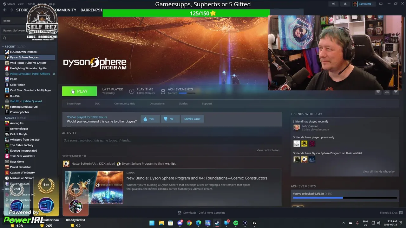Click the achievements trophy icon

click(x=163, y=91)
